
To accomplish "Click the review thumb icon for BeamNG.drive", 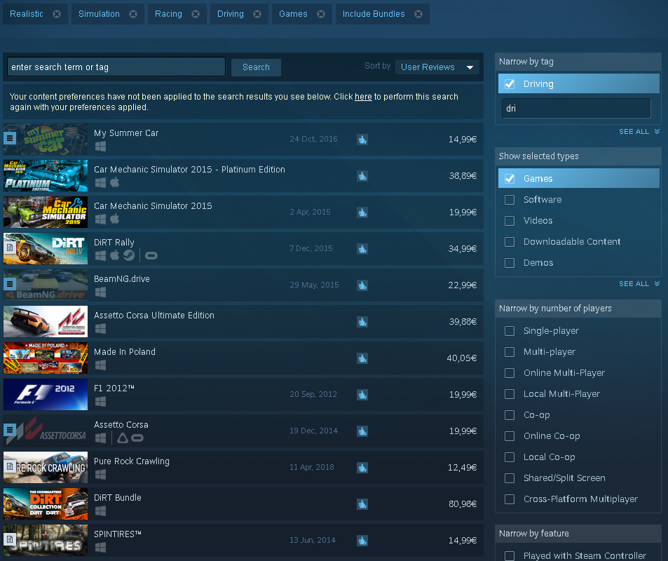I will 362,285.
